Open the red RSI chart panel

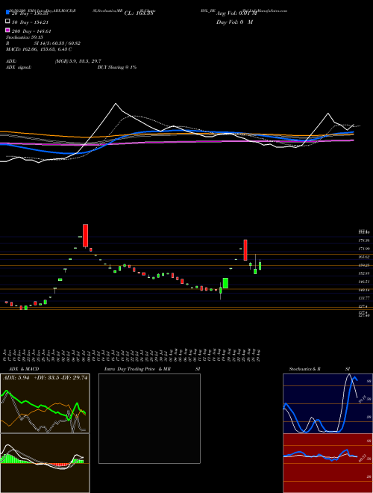point(327,463)
